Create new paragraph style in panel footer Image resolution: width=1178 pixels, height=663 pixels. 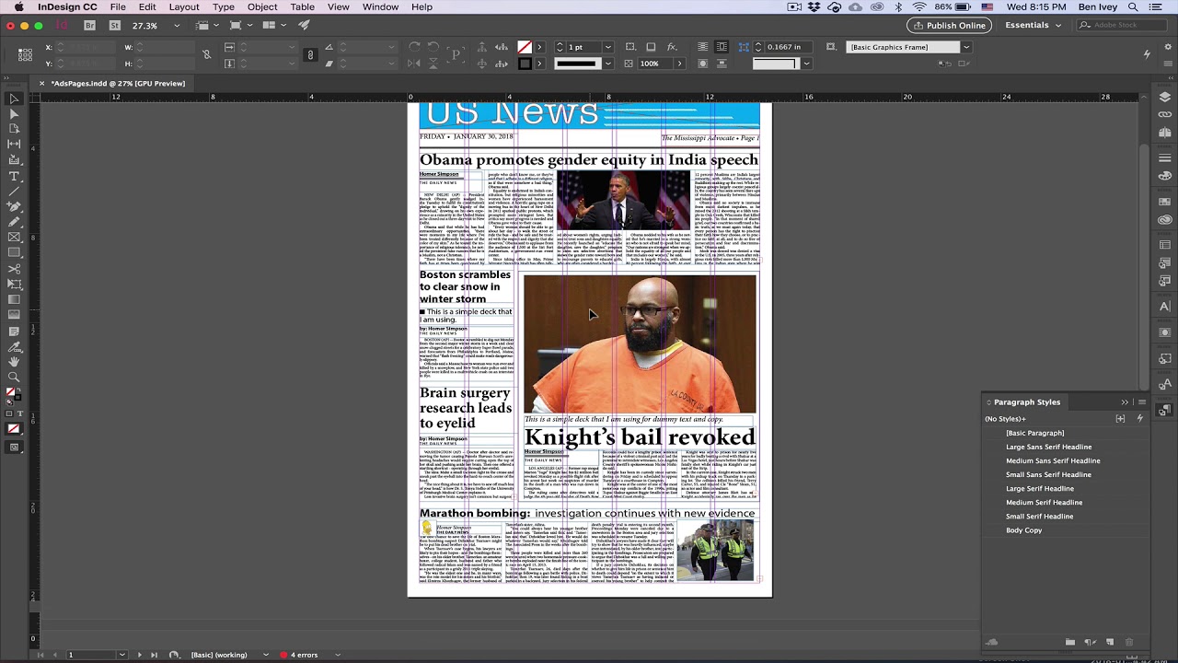coord(1110,642)
